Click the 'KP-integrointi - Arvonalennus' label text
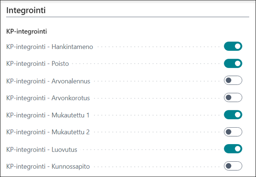This screenshot has height=177, width=256. tap(48, 81)
